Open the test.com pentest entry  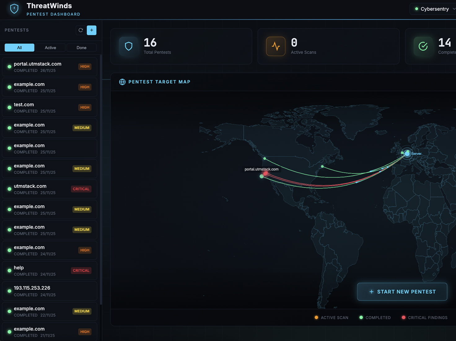pyautogui.click(x=50, y=107)
